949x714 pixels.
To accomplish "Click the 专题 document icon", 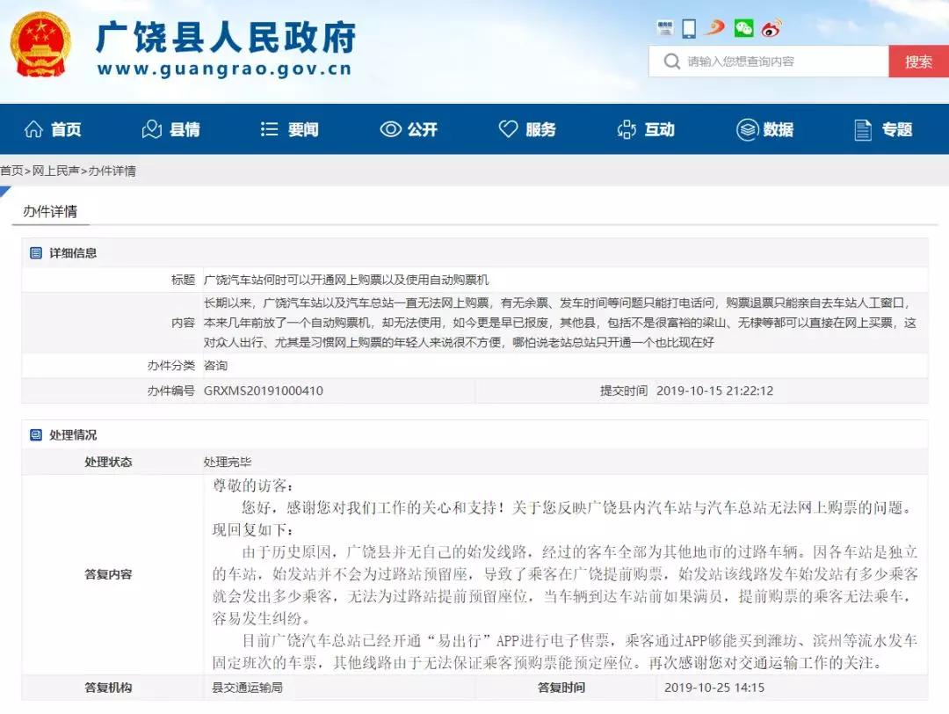I will click(863, 129).
